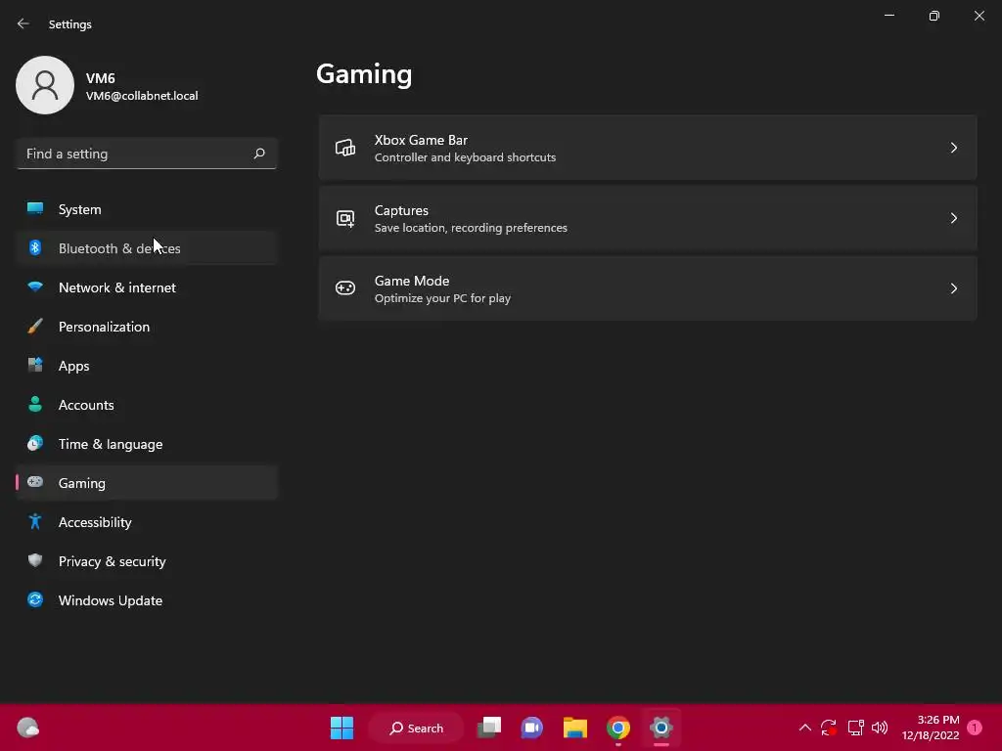Click the taskbar Search box
The image size is (1002, 751).
[x=417, y=728]
